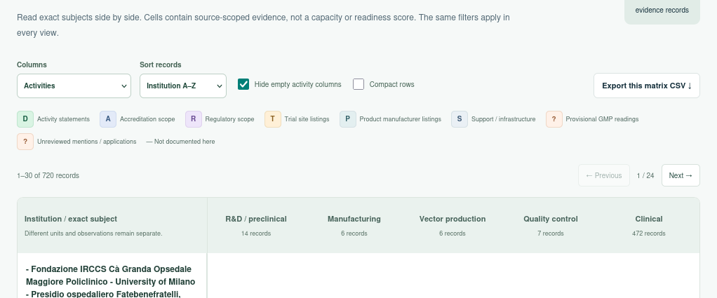Click the 'Trial site listings' legend label
717x298 pixels.
[x=307, y=118]
